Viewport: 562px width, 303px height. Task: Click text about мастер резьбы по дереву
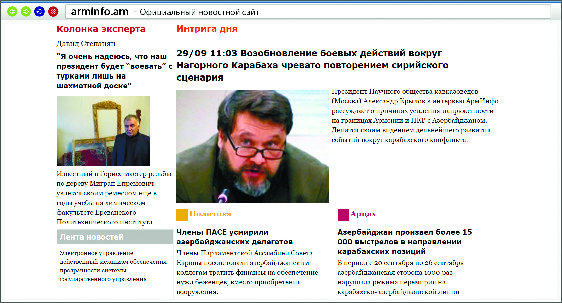coord(114,198)
